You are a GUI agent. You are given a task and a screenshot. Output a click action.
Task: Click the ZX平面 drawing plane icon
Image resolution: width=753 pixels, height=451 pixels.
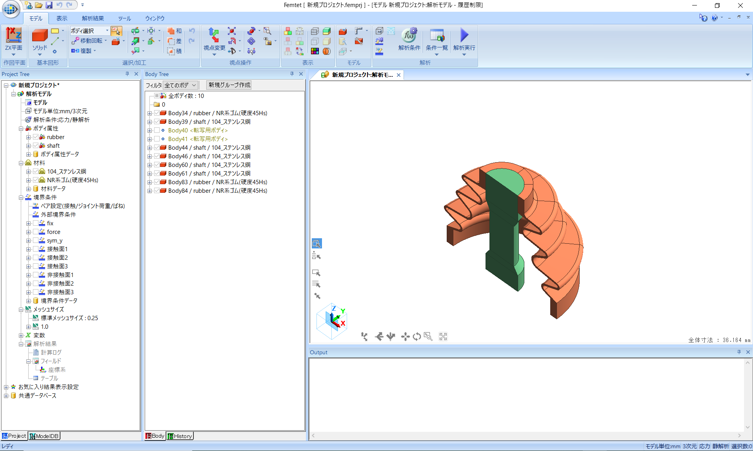(x=14, y=36)
